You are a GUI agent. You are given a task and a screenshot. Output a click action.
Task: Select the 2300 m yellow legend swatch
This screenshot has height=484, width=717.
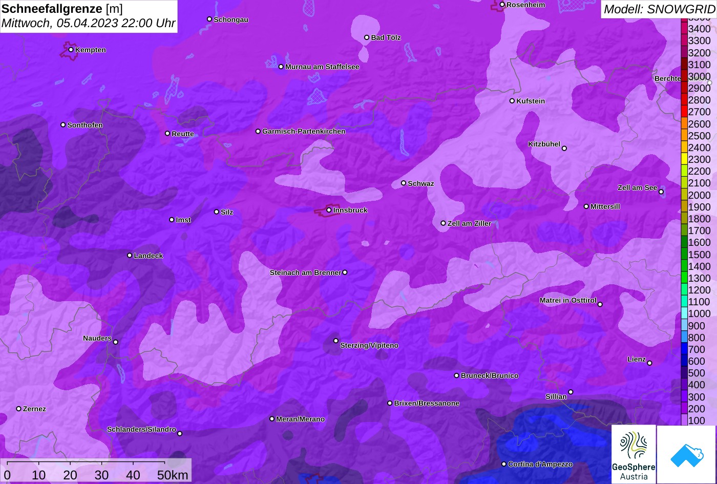click(x=684, y=159)
